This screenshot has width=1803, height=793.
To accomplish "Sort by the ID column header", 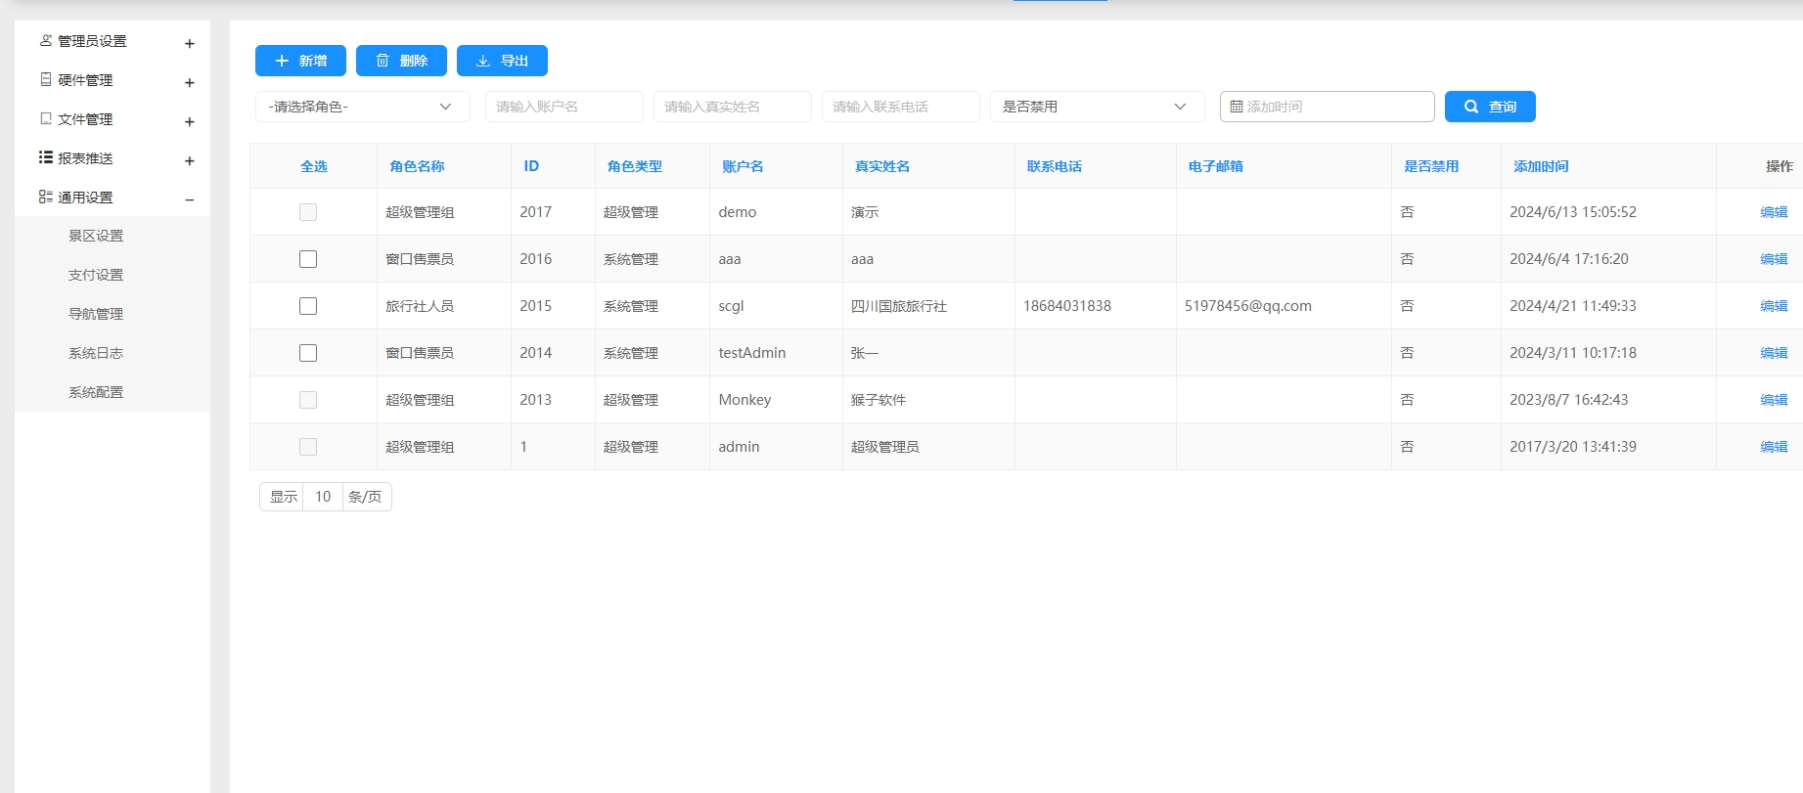I will tap(531, 166).
